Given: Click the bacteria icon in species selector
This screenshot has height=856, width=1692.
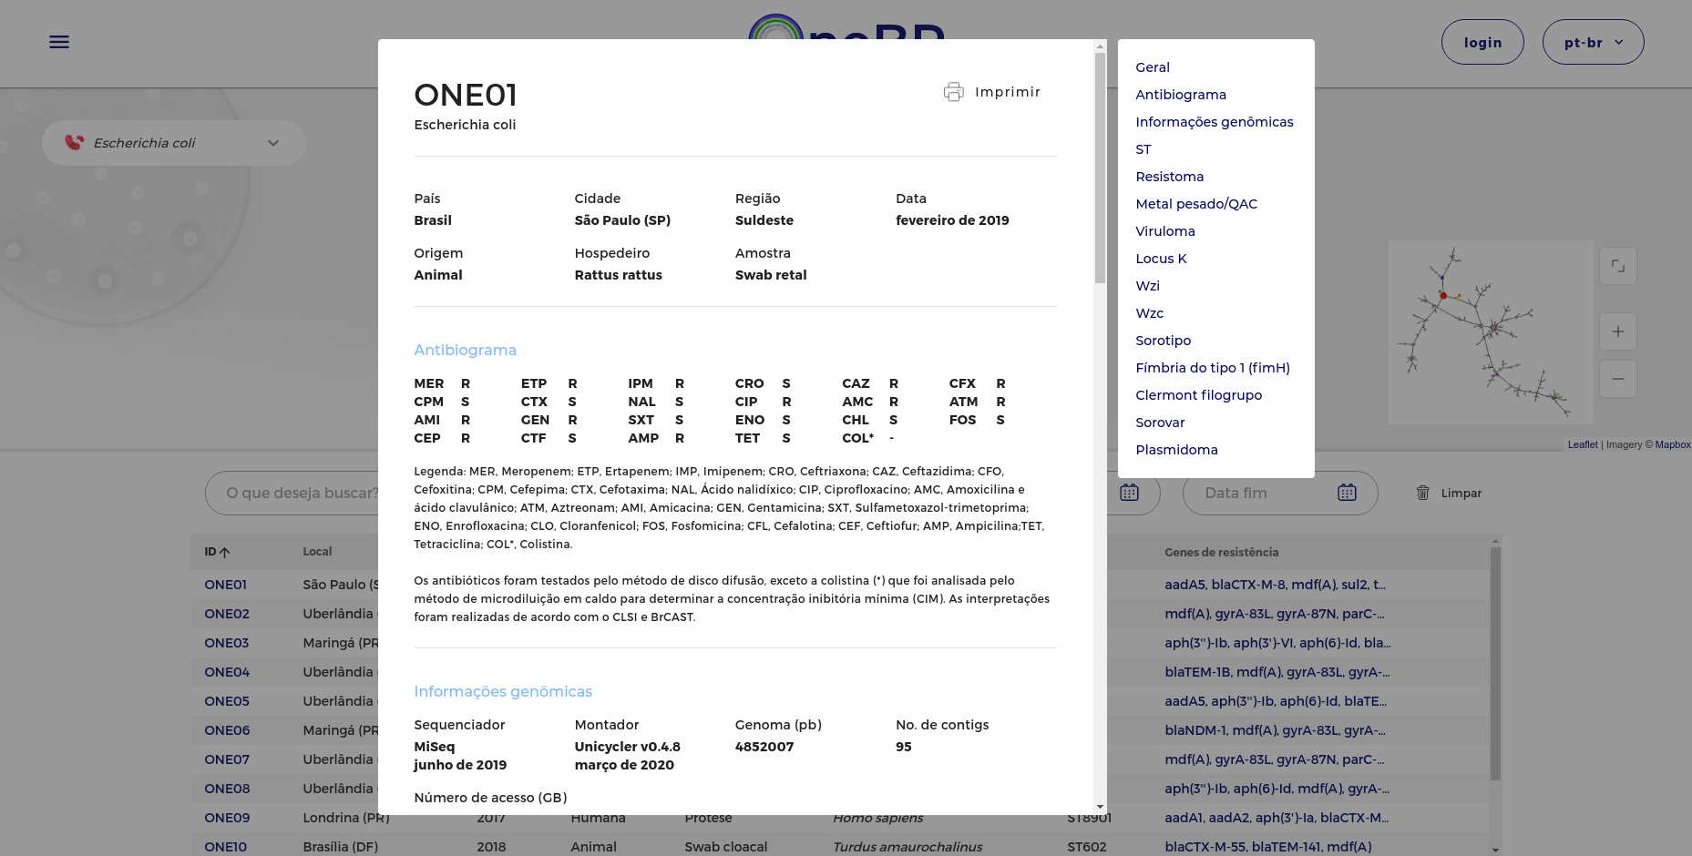Looking at the screenshot, I should (74, 143).
